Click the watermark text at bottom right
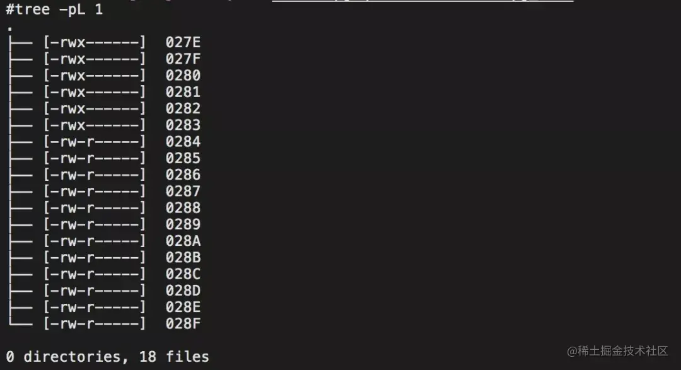 coord(617,350)
